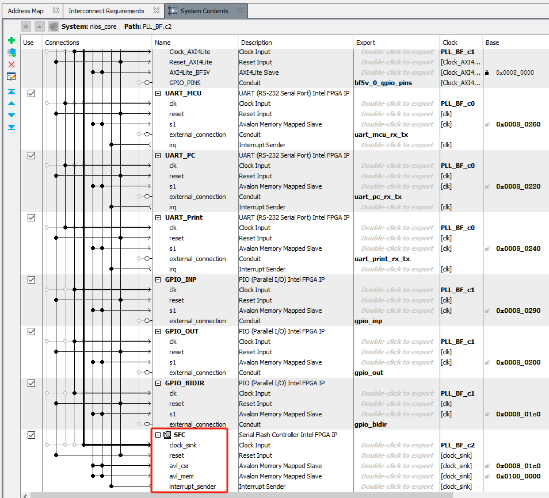Image resolution: width=549 pixels, height=498 pixels.
Task: Click the base address 0x0100_0000
Action: 518,476
